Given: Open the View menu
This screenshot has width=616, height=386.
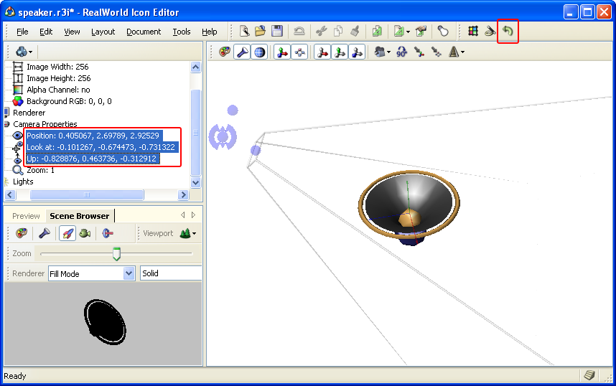Looking at the screenshot, I should pyautogui.click(x=72, y=32).
